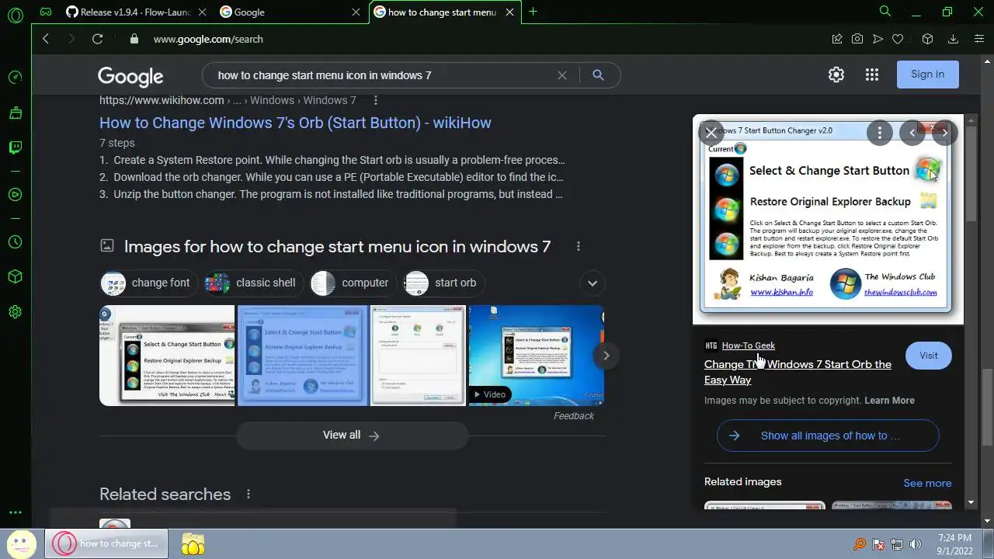Expand the image filter chips chevron
This screenshot has width=994, height=559.
[x=593, y=283]
